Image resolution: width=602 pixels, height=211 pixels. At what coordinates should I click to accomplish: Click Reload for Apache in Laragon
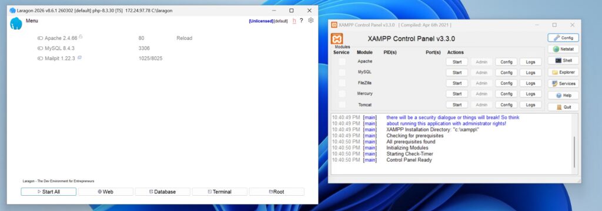coord(184,38)
